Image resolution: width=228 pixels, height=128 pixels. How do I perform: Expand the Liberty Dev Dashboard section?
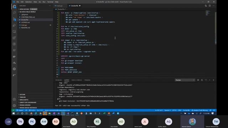click(35, 102)
